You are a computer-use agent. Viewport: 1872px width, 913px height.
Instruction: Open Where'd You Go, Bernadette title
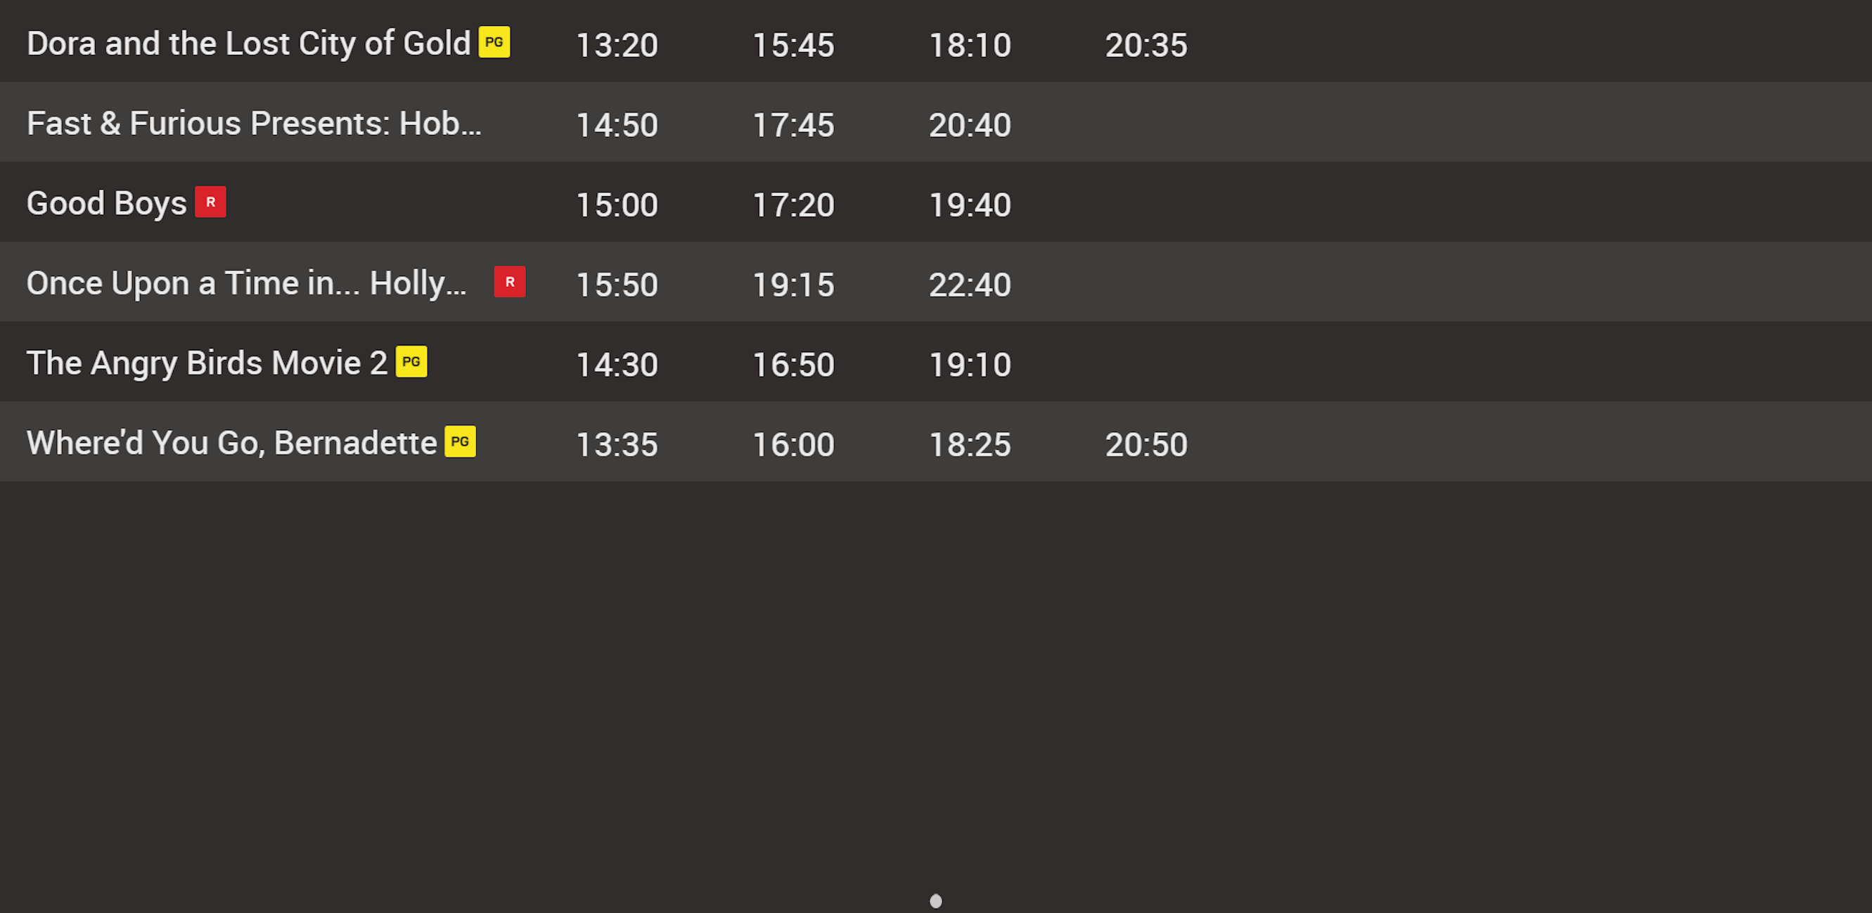coord(232,443)
